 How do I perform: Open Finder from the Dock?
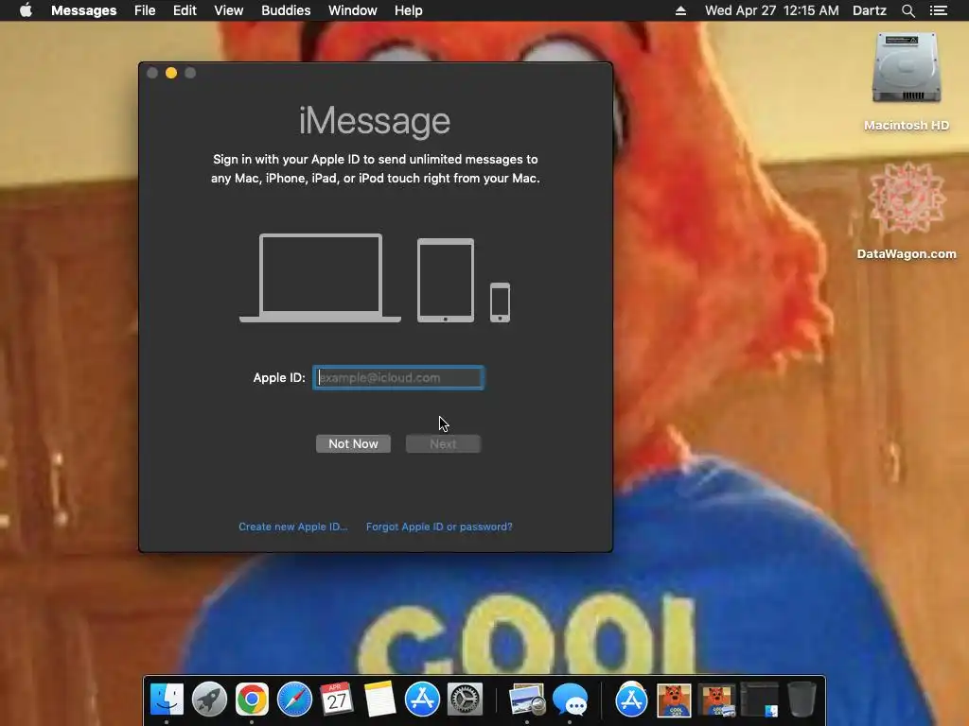[x=167, y=700]
